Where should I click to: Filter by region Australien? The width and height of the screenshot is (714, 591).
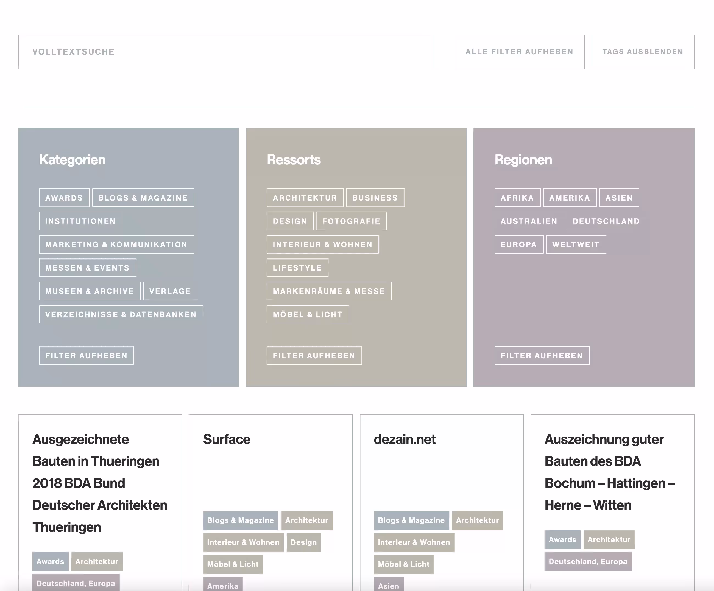pos(529,221)
